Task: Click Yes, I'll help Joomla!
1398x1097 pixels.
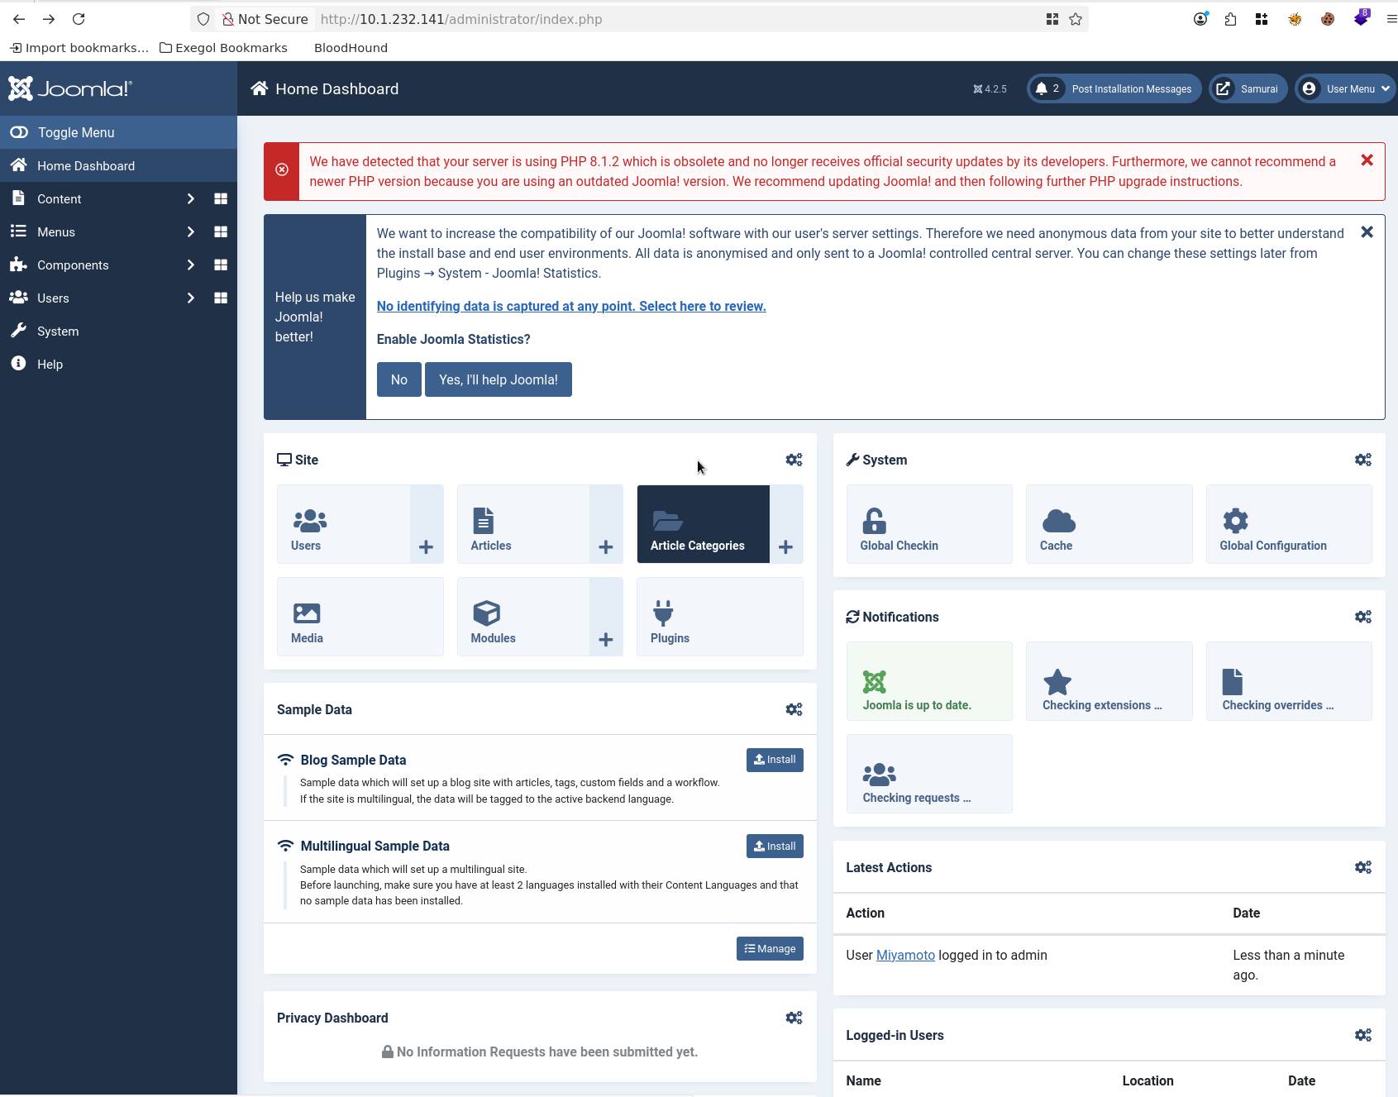Action: (499, 379)
